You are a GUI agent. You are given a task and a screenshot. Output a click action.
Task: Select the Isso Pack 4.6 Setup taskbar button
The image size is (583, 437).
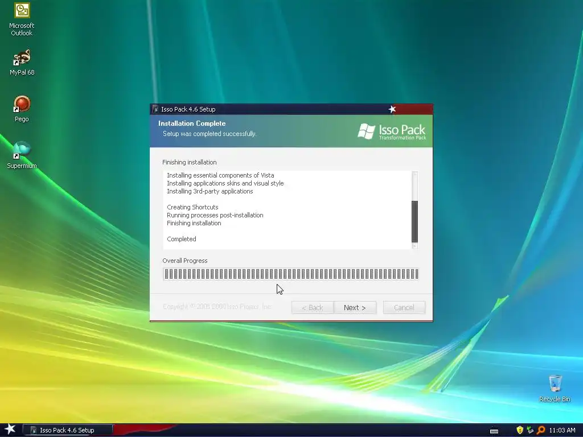pyautogui.click(x=68, y=430)
